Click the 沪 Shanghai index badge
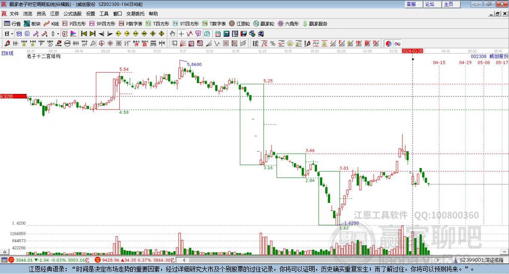The height and width of the screenshot is (274, 509). point(11,260)
